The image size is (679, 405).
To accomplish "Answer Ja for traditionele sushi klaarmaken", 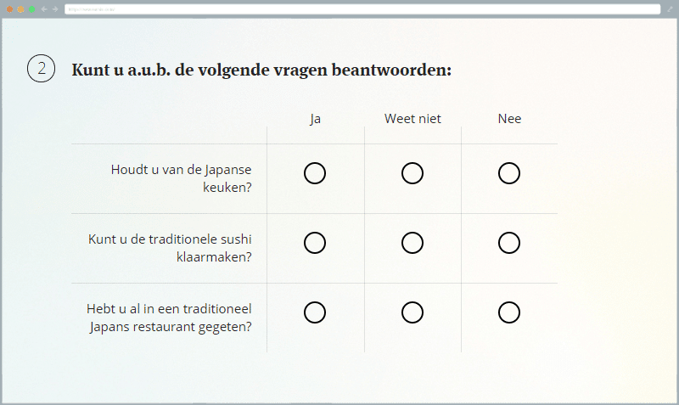I will [x=315, y=243].
